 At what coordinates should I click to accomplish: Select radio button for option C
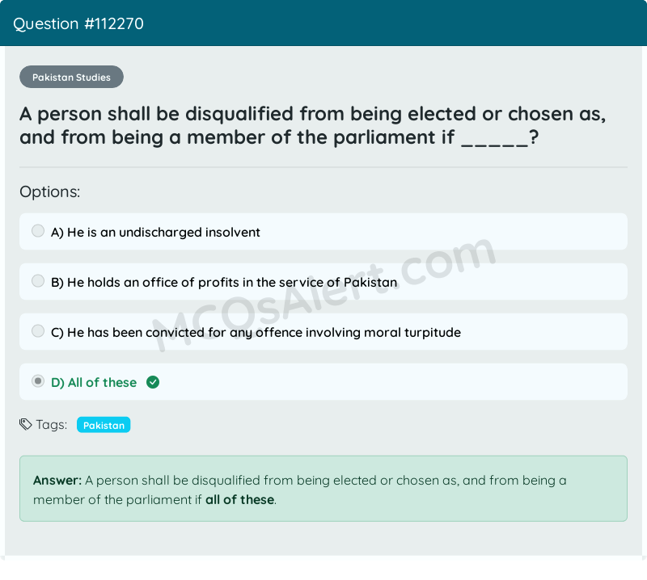point(37,330)
